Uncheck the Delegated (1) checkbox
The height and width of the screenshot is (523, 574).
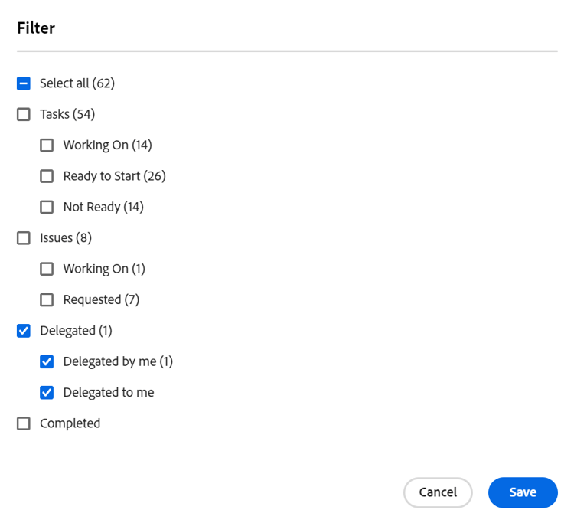[24, 331]
